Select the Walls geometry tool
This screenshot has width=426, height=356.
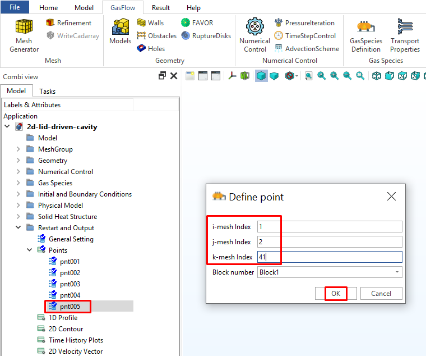tap(150, 22)
